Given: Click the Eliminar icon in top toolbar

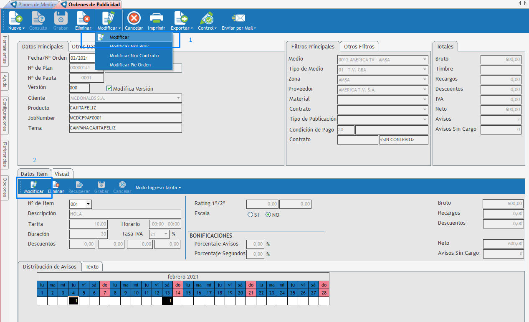Looking at the screenshot, I should (83, 19).
